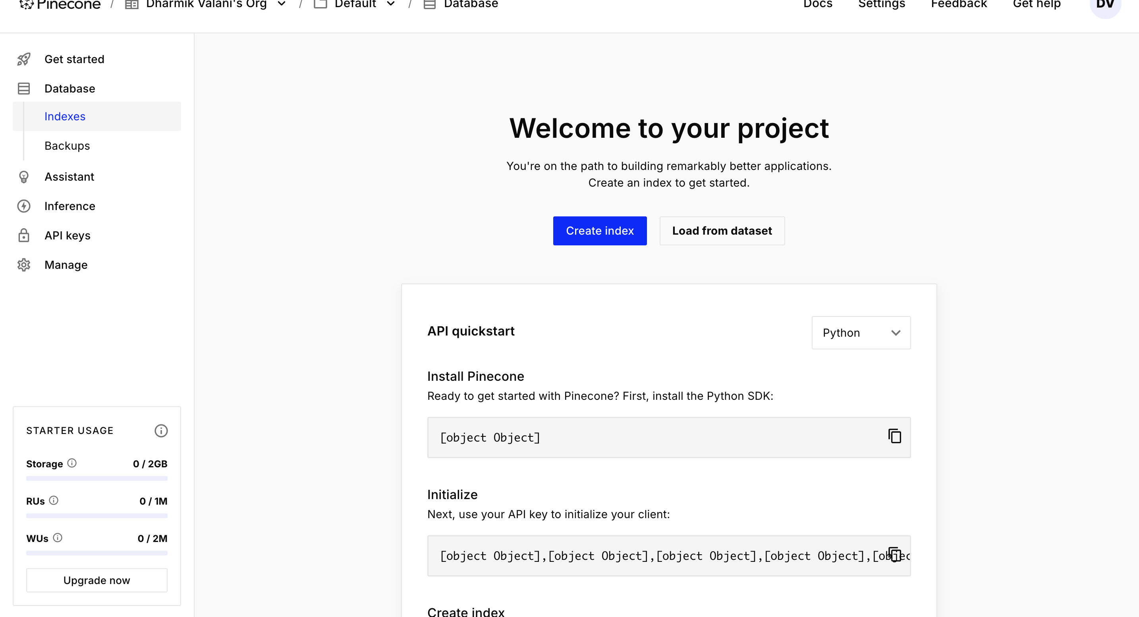Click Load from dataset button

pyautogui.click(x=722, y=231)
